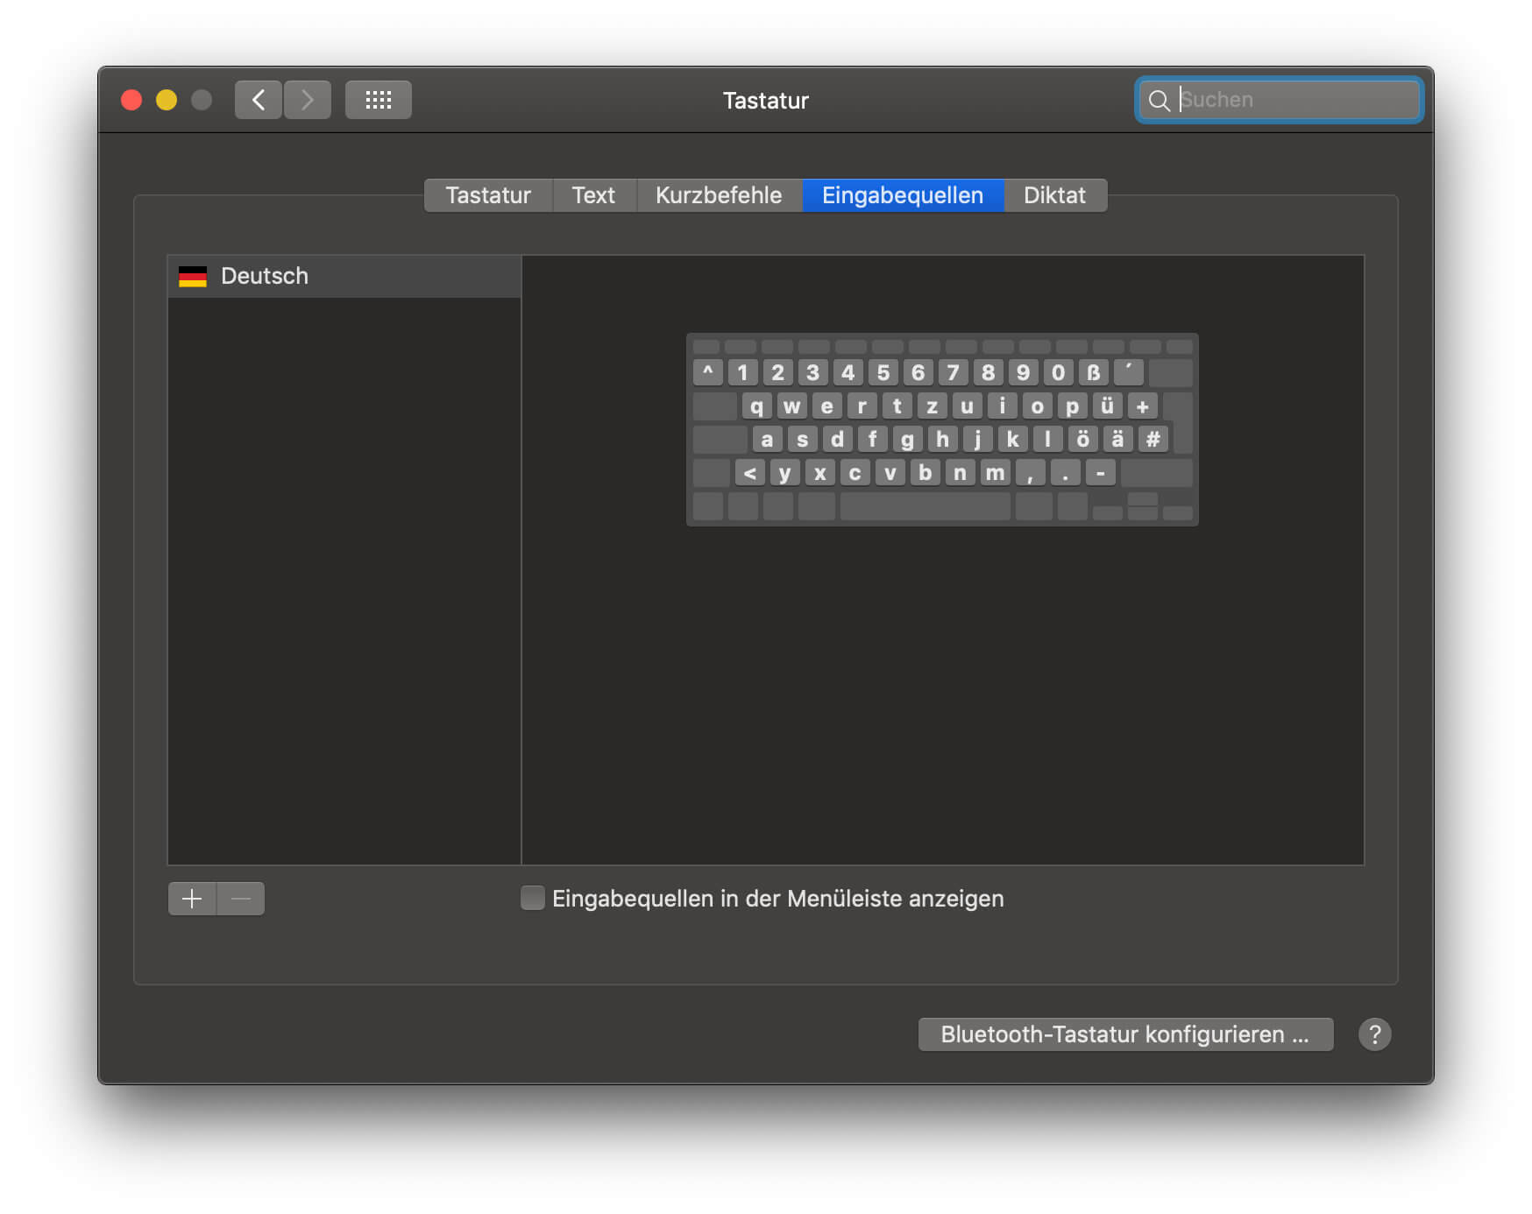1532x1214 pixels.
Task: Enable Eingabequellen in der Menüleiste anzeigen
Action: coord(532,898)
